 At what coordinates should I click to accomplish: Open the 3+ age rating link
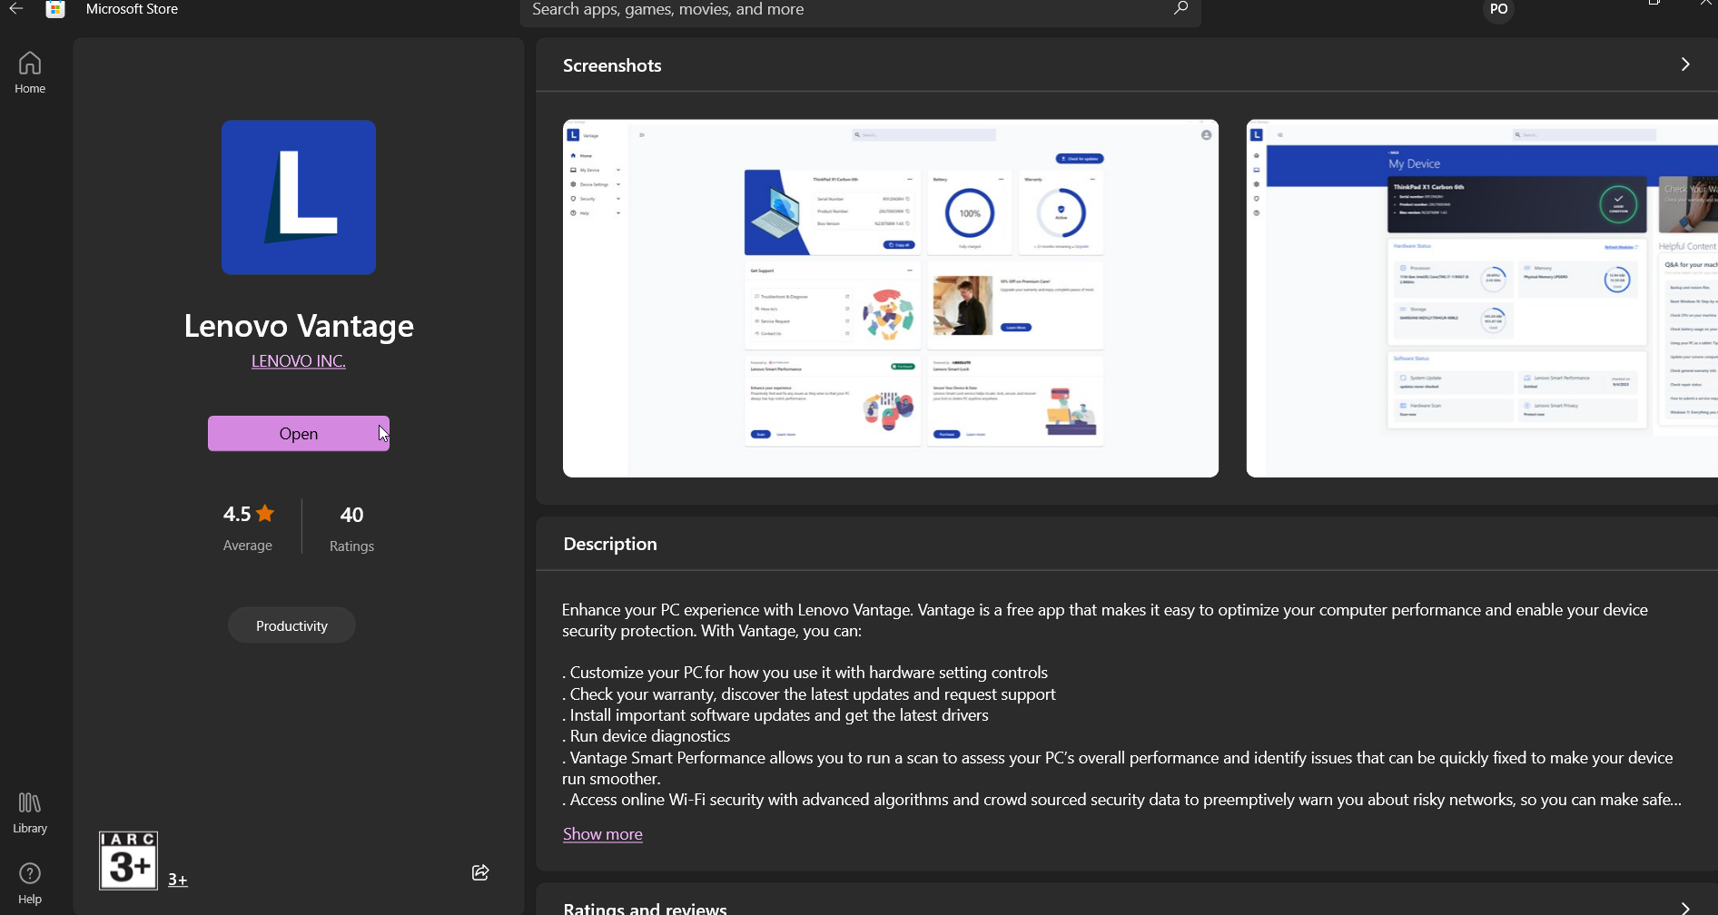click(x=178, y=880)
